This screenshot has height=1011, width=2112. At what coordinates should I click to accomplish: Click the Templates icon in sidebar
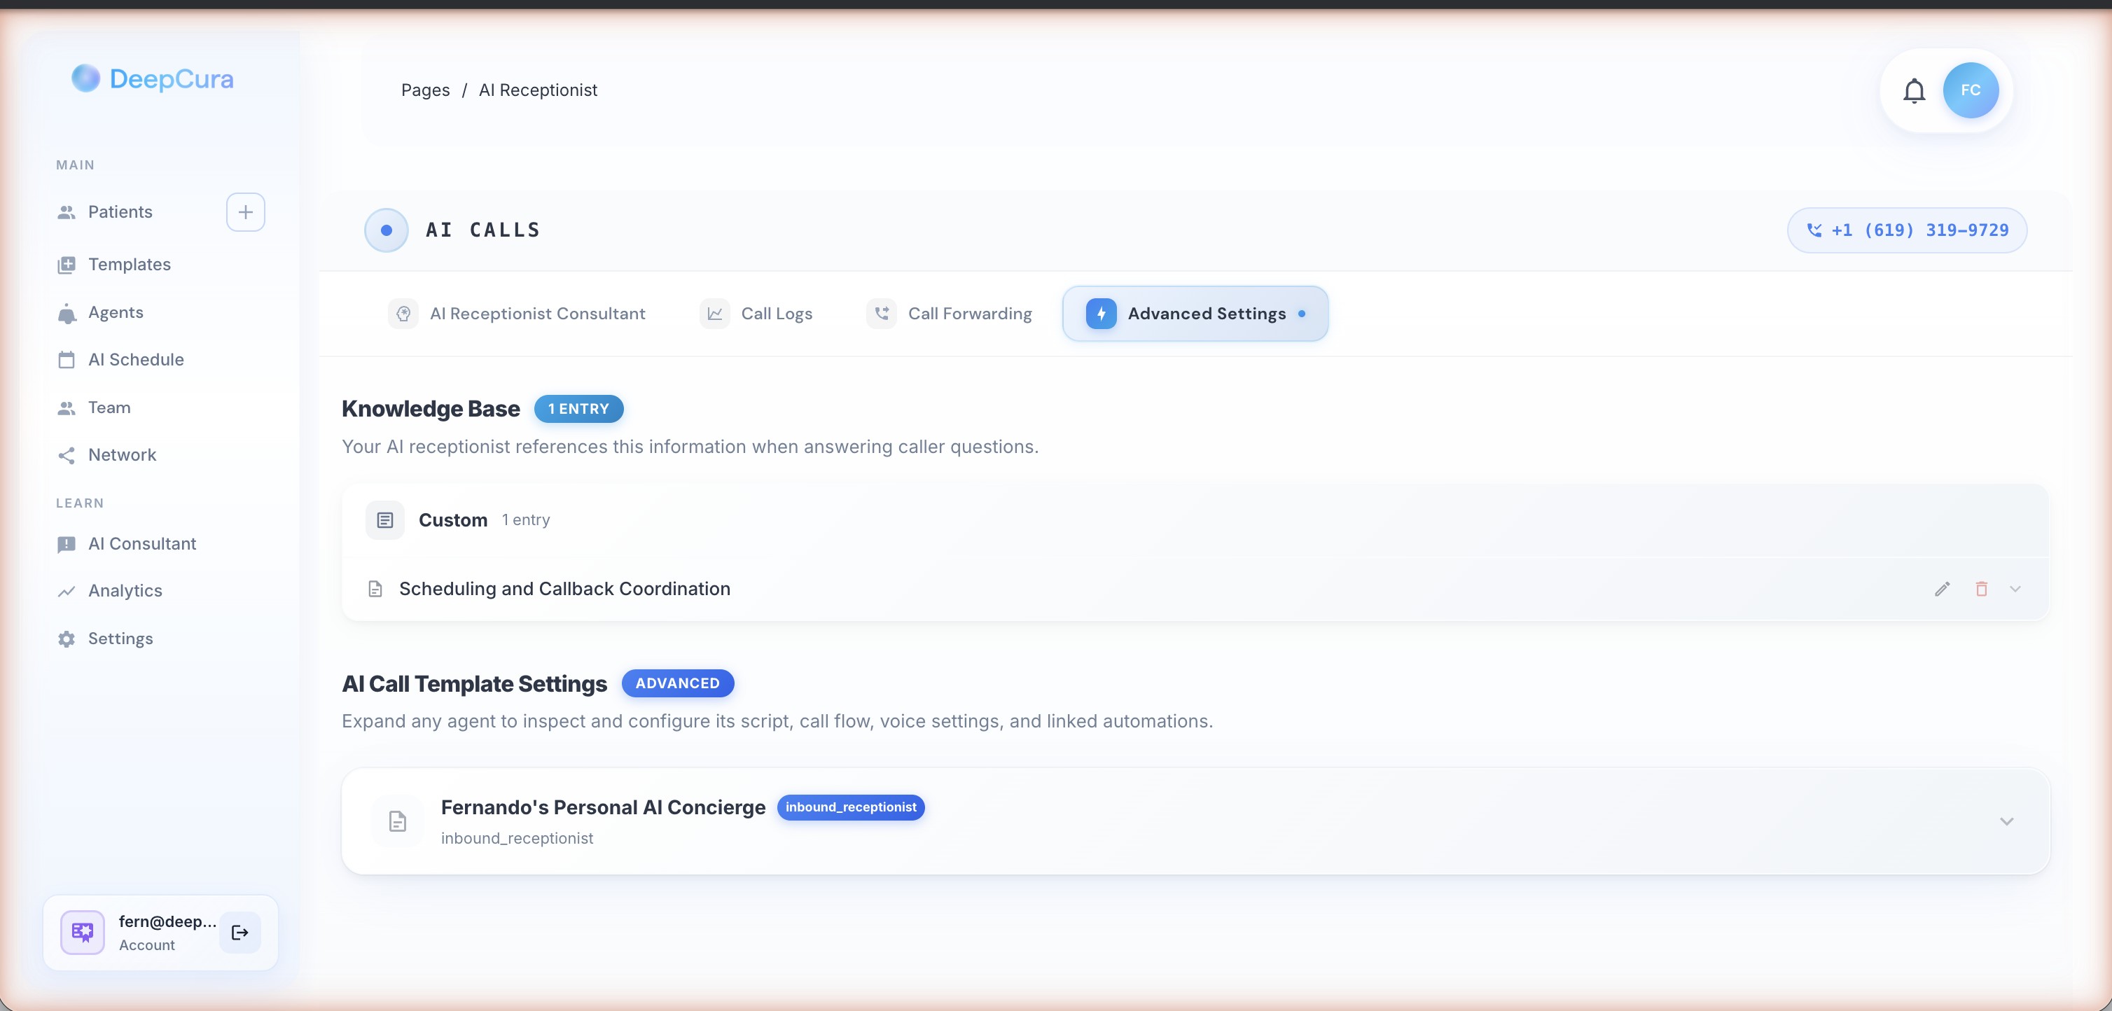click(x=67, y=265)
